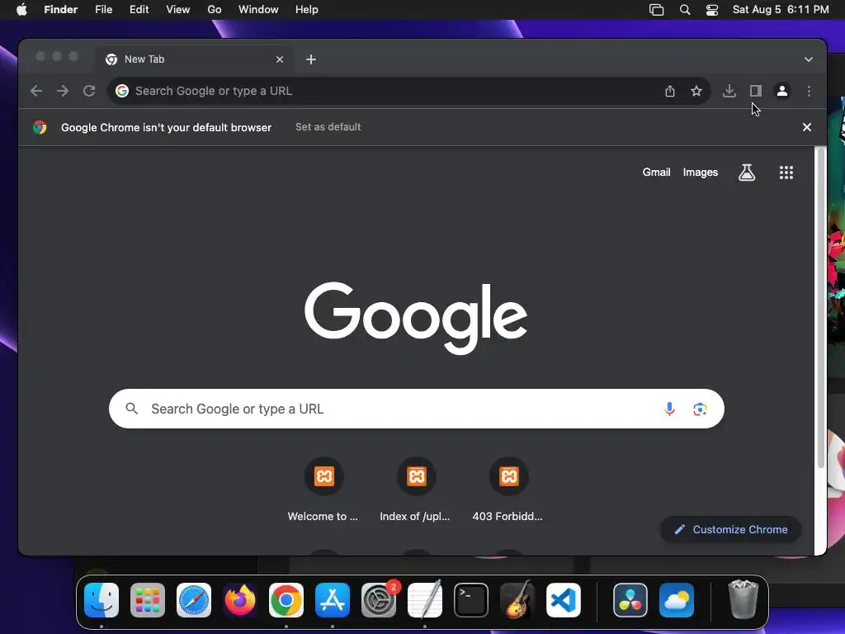Open the Help menu

pos(307,10)
